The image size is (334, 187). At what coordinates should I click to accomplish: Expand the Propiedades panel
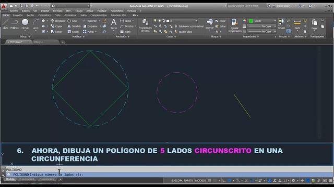(x=250, y=37)
